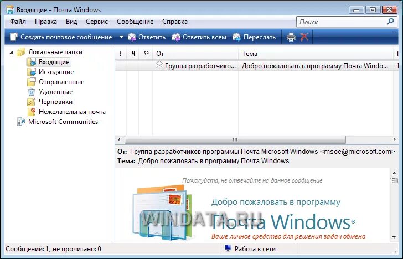Click the Удаленные recycle bin icon
403x259 pixels.
coord(32,92)
